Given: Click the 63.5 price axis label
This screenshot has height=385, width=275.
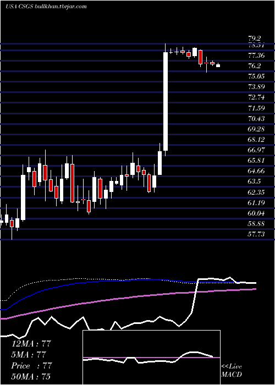Looking at the screenshot, I should coord(254,182).
